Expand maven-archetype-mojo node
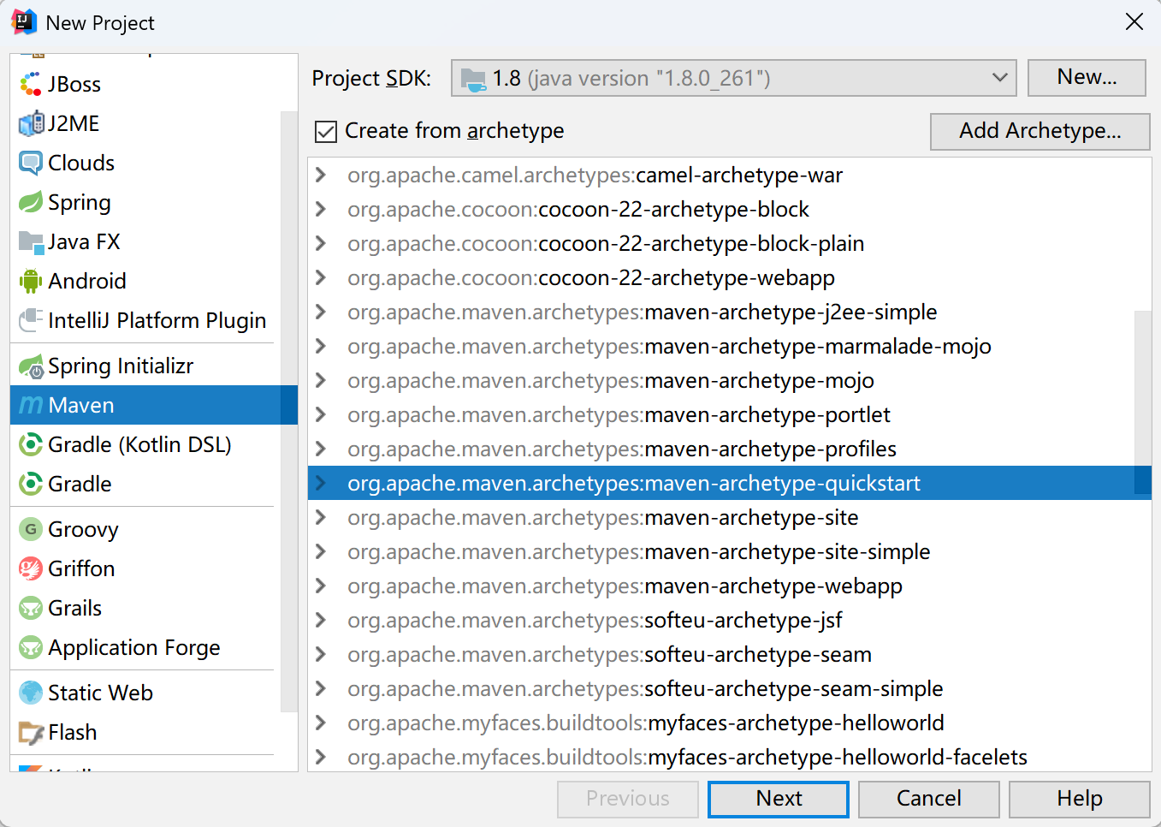 pos(321,380)
